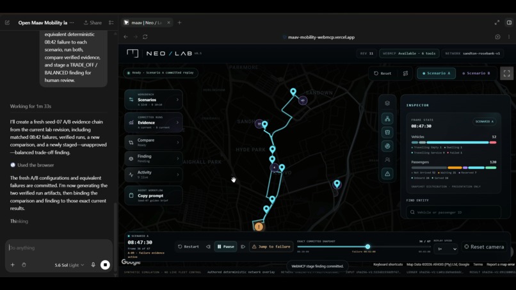Click the swap scenarios icon
Screen dimensions: 516x290
coord(405,74)
